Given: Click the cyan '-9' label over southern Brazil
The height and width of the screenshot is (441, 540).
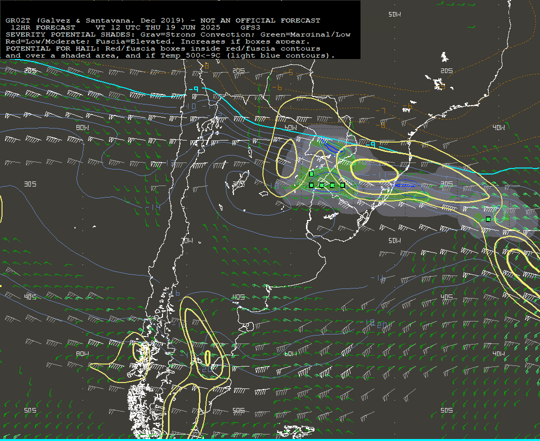Looking at the screenshot, I should tap(370, 144).
